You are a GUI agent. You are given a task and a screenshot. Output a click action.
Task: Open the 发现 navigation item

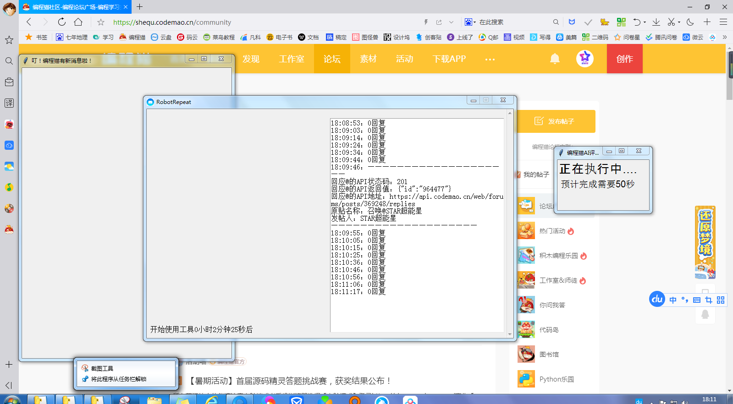pos(251,59)
